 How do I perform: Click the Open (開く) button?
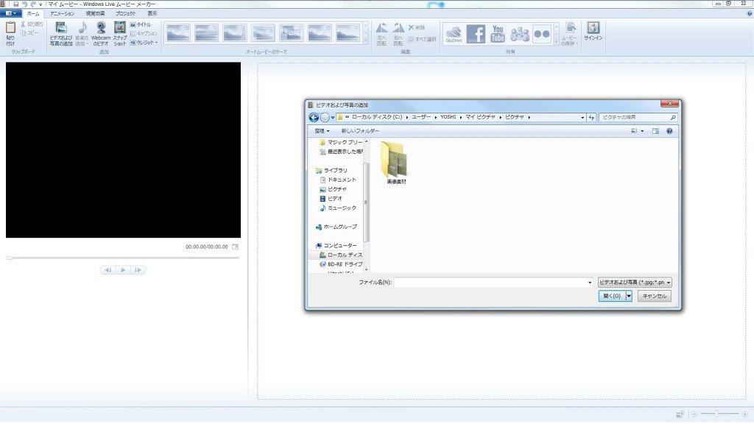612,296
